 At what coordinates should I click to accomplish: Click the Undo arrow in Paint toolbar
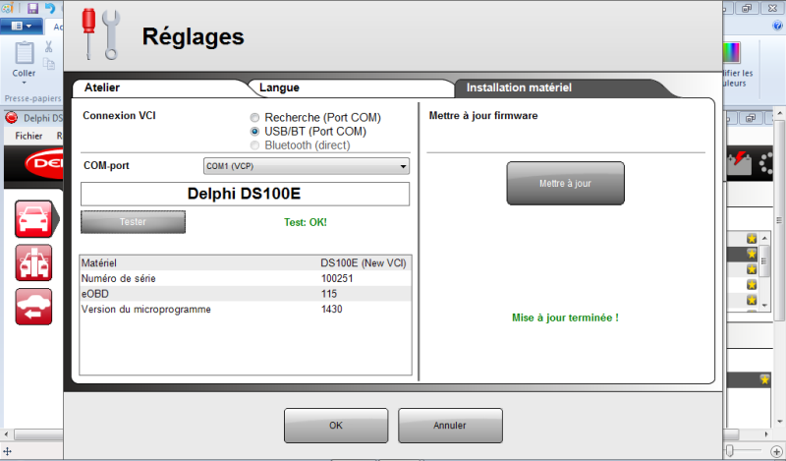(50, 8)
